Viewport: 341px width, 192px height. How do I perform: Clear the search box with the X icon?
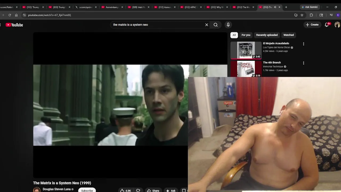click(x=206, y=25)
